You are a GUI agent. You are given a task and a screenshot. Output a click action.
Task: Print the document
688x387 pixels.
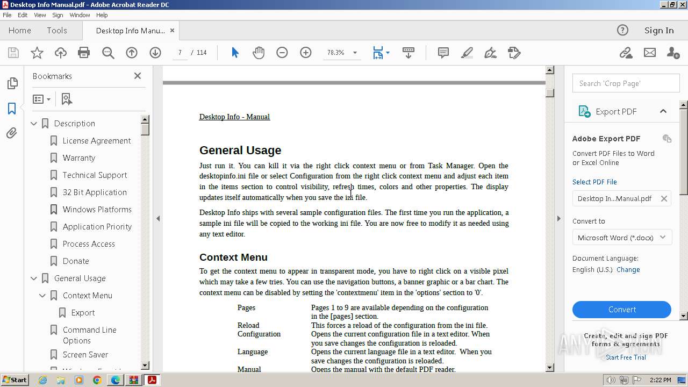click(84, 53)
